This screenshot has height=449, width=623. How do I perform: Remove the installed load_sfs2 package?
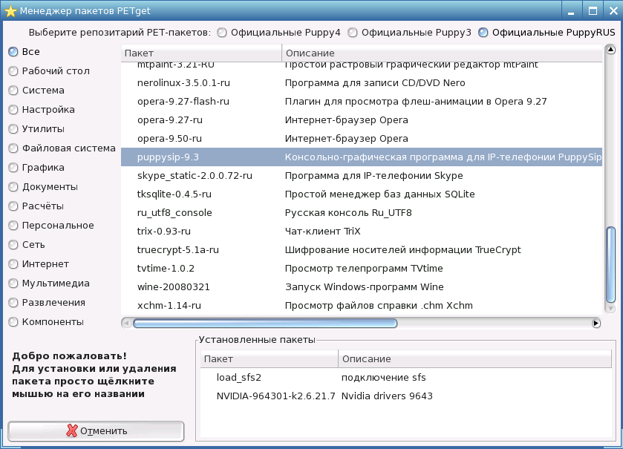(x=238, y=378)
